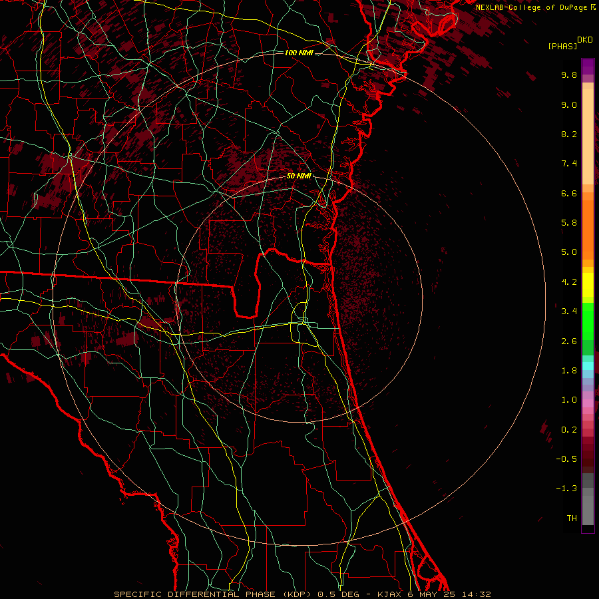
Task: Click the "[PHAS]" units label
Action: coord(562,47)
